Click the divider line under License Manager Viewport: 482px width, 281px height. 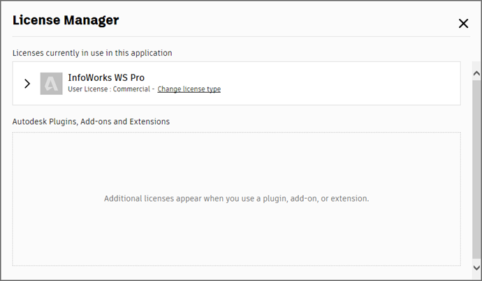[x=241, y=36]
